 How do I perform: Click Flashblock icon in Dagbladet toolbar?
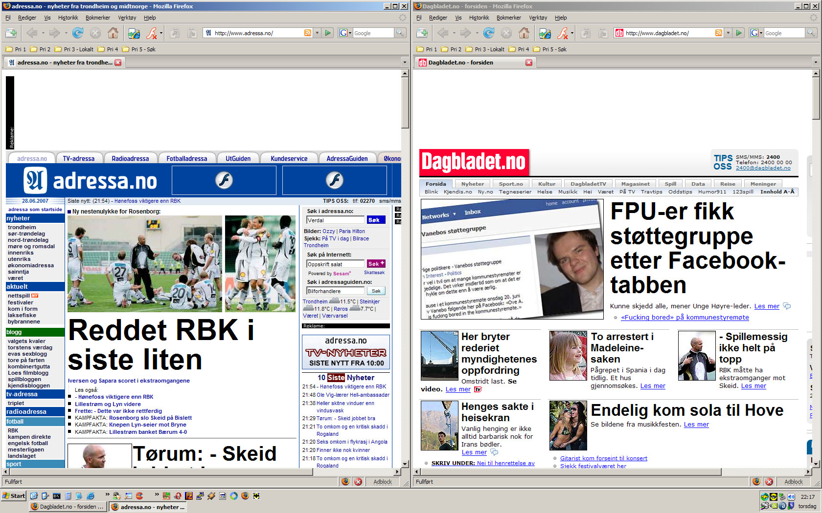(x=563, y=33)
